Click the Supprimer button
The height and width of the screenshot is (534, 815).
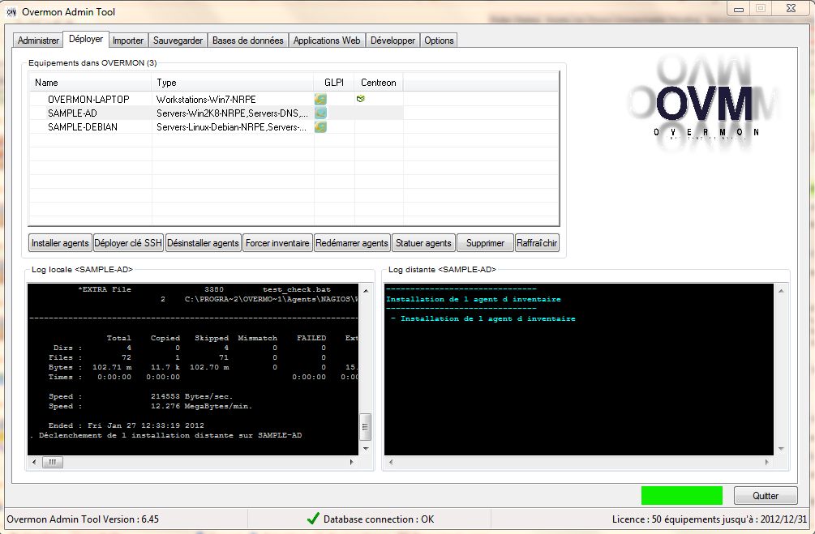coord(485,242)
